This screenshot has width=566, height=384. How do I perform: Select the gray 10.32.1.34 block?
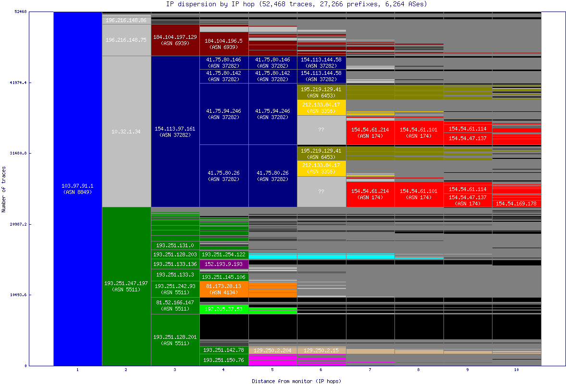[x=126, y=132]
